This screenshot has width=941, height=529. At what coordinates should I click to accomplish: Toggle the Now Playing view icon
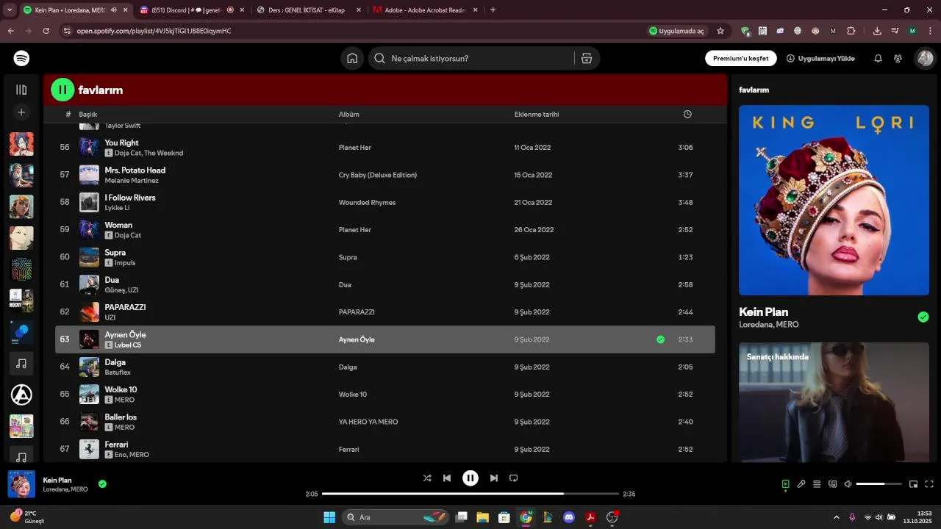pos(785,484)
